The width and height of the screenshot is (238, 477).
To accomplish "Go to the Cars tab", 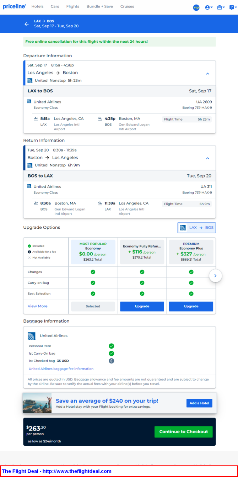I will [55, 6].
